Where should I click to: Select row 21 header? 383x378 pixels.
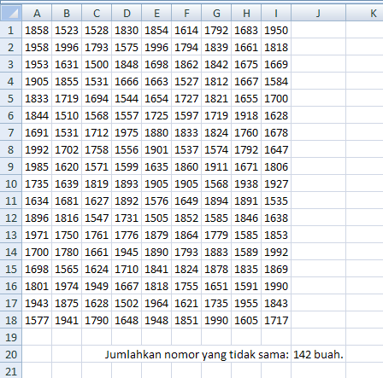point(11,370)
